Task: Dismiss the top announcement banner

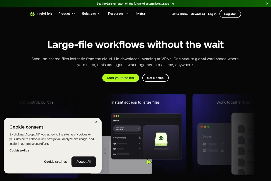Action: pos(267,3)
